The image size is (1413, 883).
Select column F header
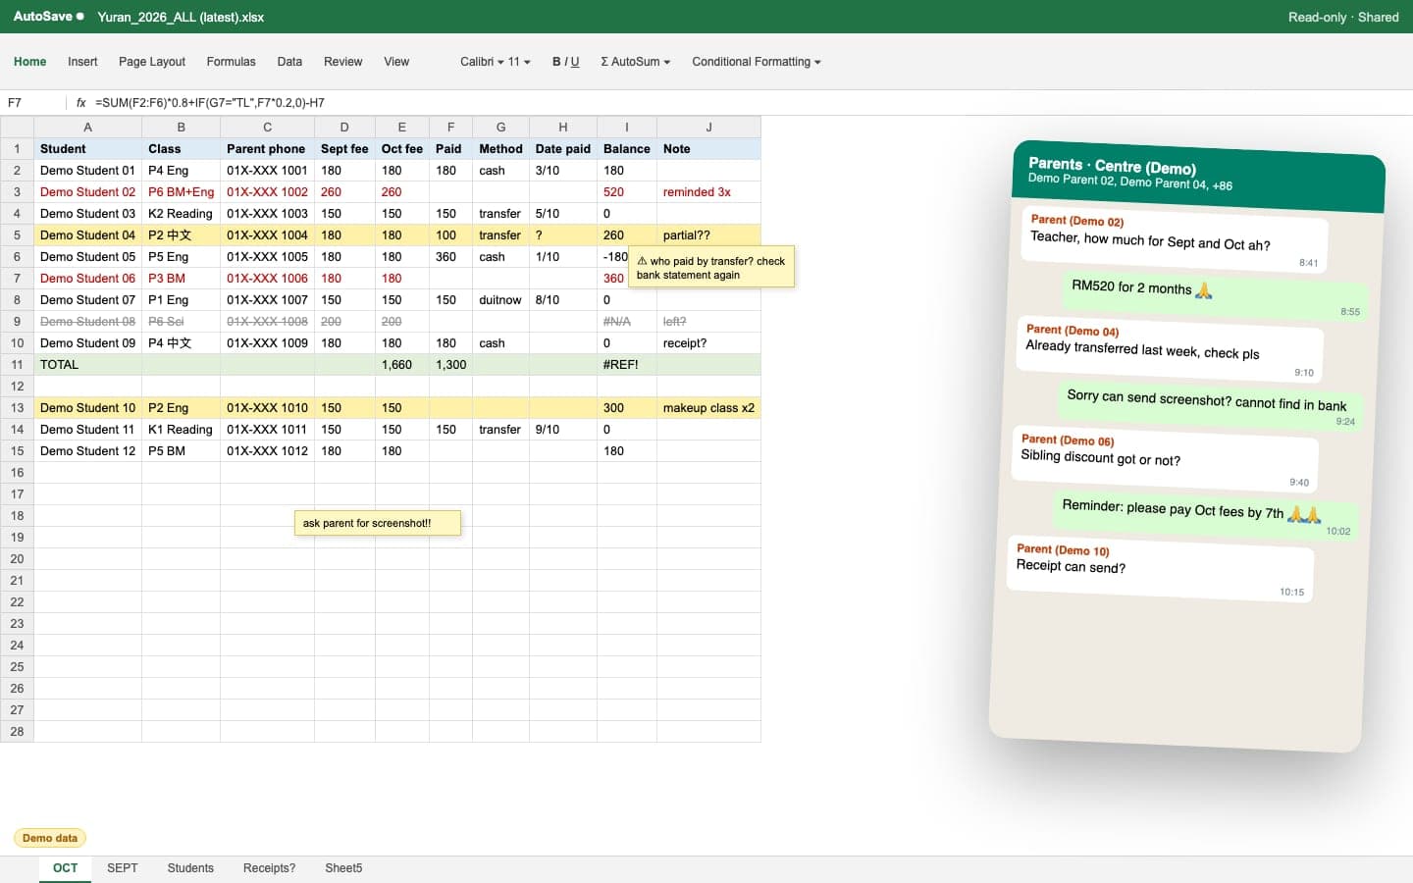(450, 127)
